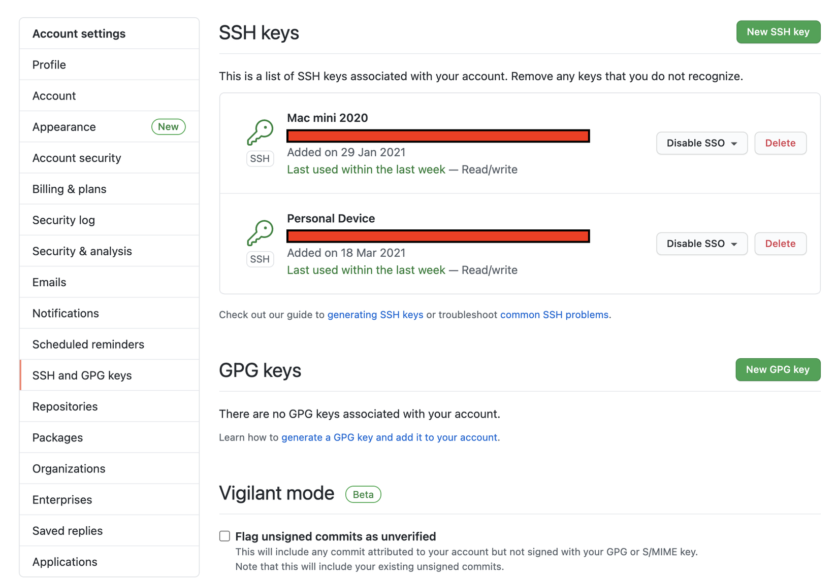The height and width of the screenshot is (579, 838).
Task: Click the New badge beside Appearance
Action: click(168, 127)
